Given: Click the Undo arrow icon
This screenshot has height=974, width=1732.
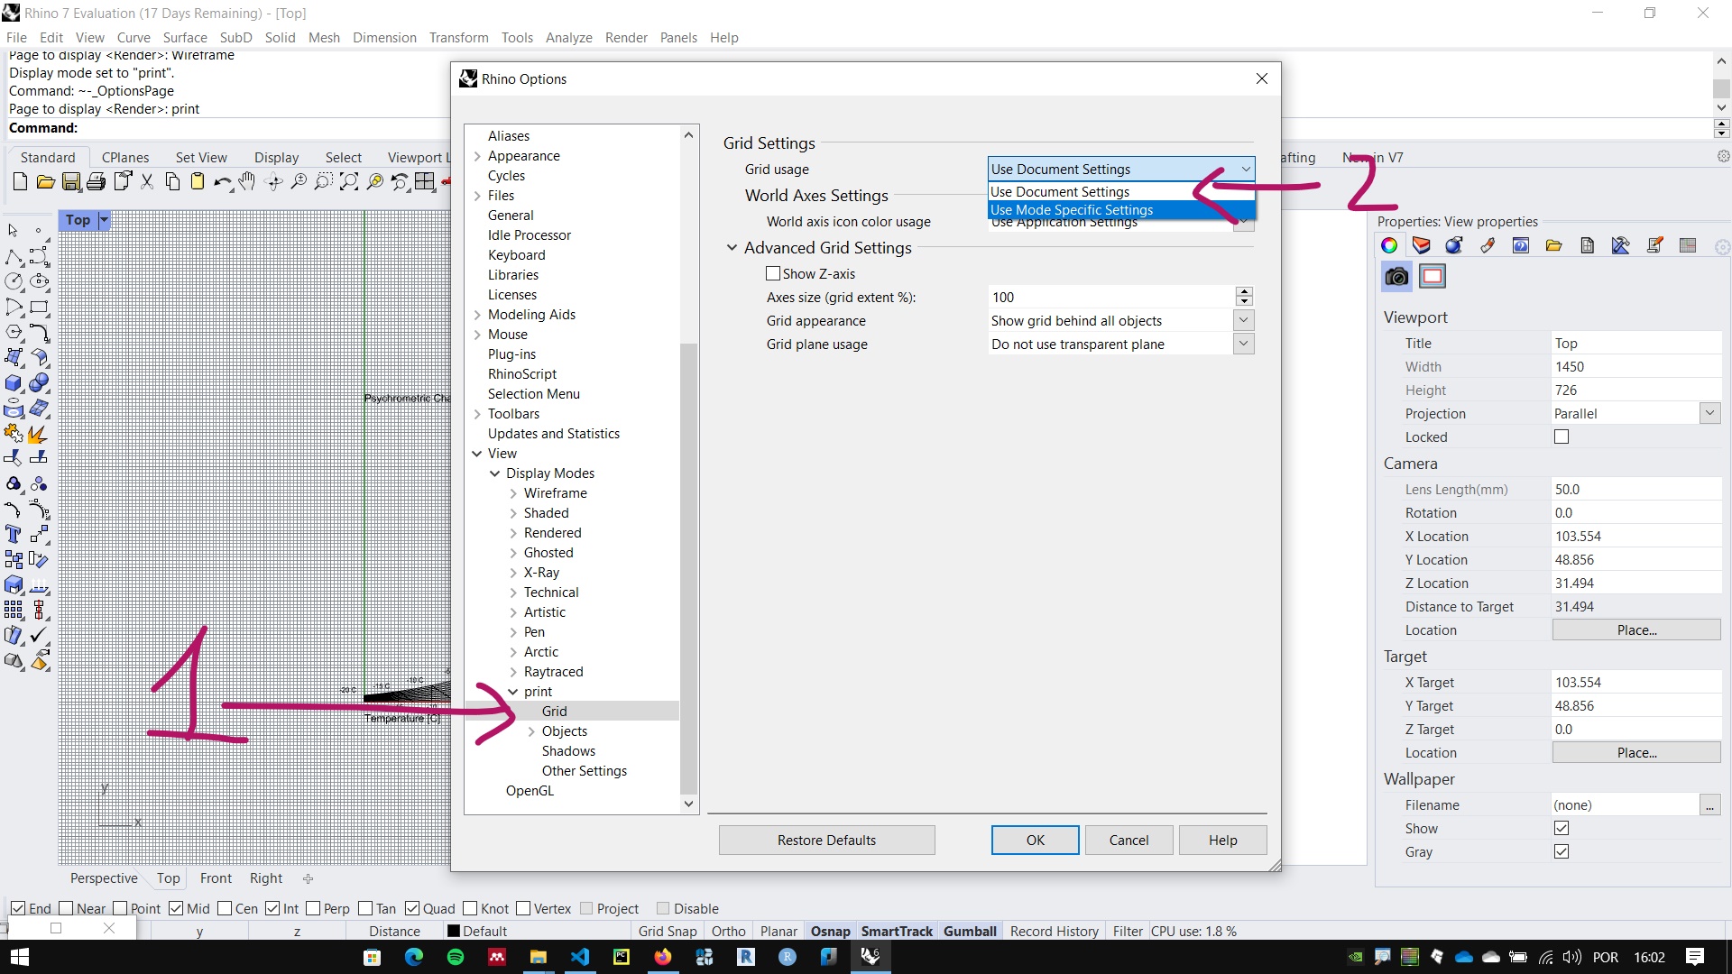Looking at the screenshot, I should pos(222,182).
